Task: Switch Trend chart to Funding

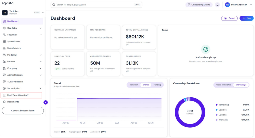Action: [x=157, y=85]
